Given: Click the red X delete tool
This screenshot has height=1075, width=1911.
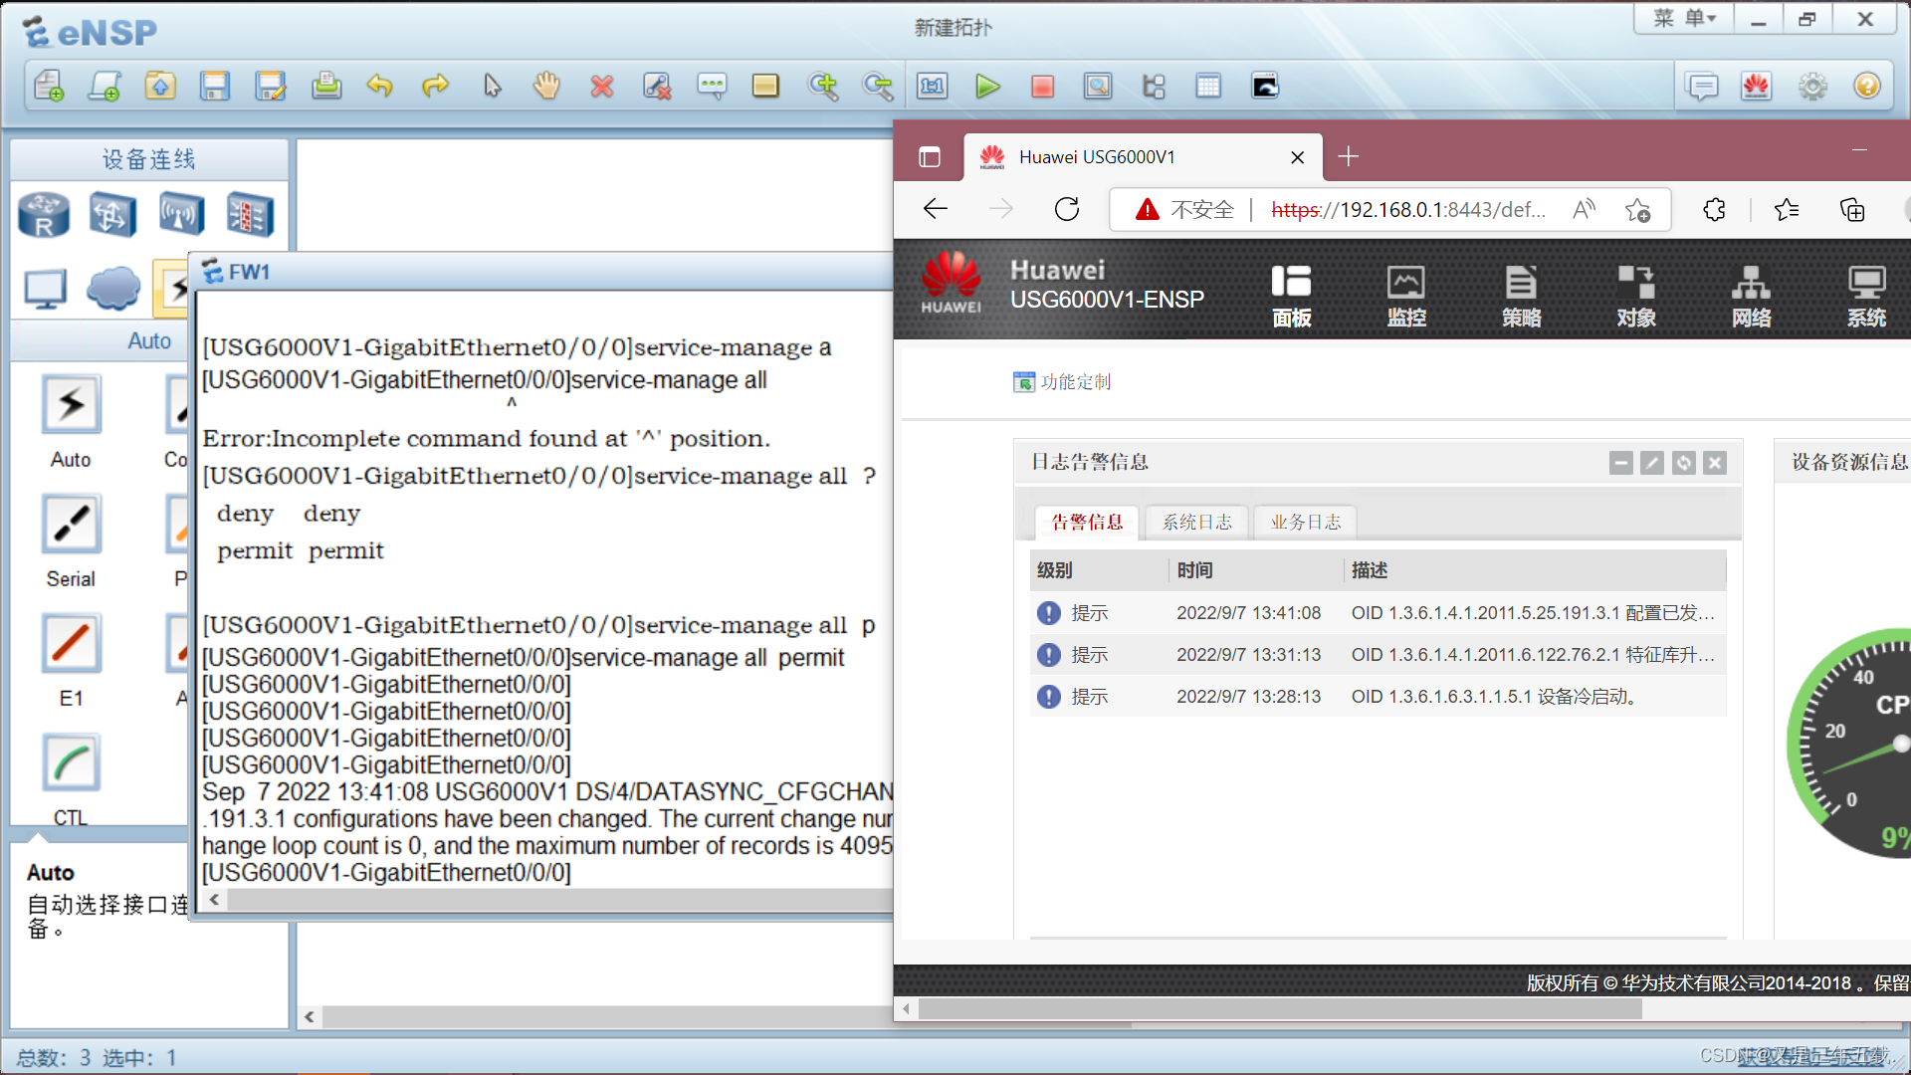Looking at the screenshot, I should point(602,87).
